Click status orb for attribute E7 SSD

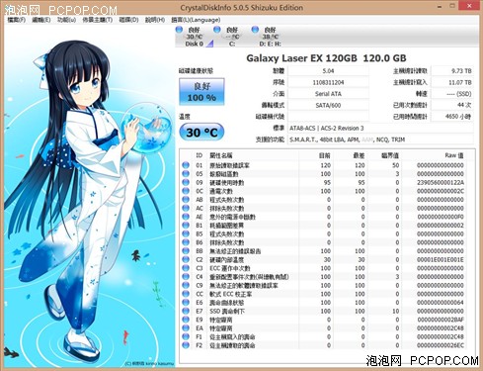[x=186, y=311]
